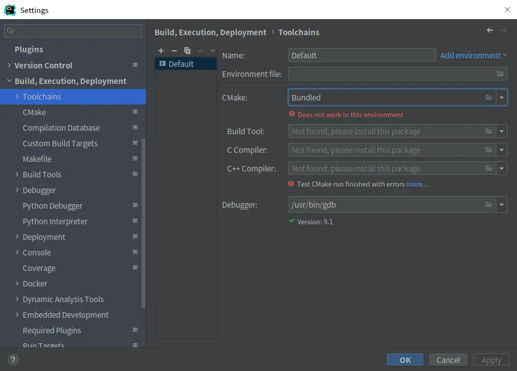Open the CMake dropdown arrow
The width and height of the screenshot is (517, 371).
501,98
